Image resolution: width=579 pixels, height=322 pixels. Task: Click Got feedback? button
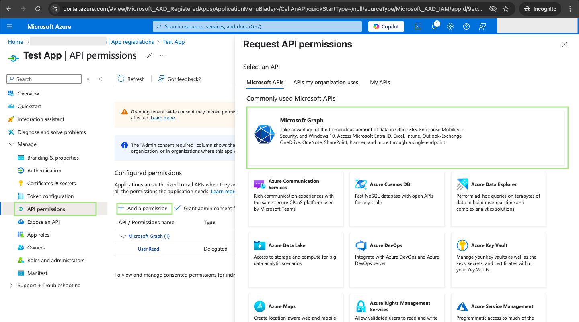coord(179,79)
